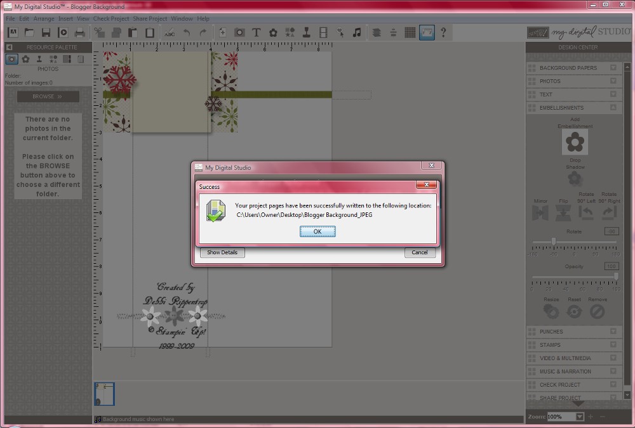Viewport: 635px width, 428px height.
Task: Select the punches shapes palette tab
Action: [x=53, y=59]
